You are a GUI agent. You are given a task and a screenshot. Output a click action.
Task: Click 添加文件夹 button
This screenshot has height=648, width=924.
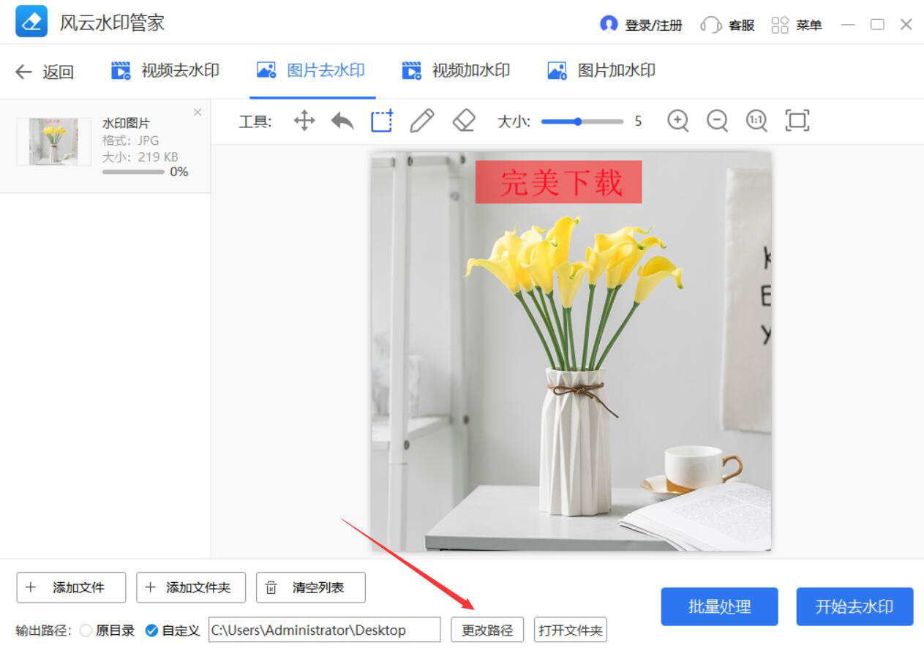191,587
